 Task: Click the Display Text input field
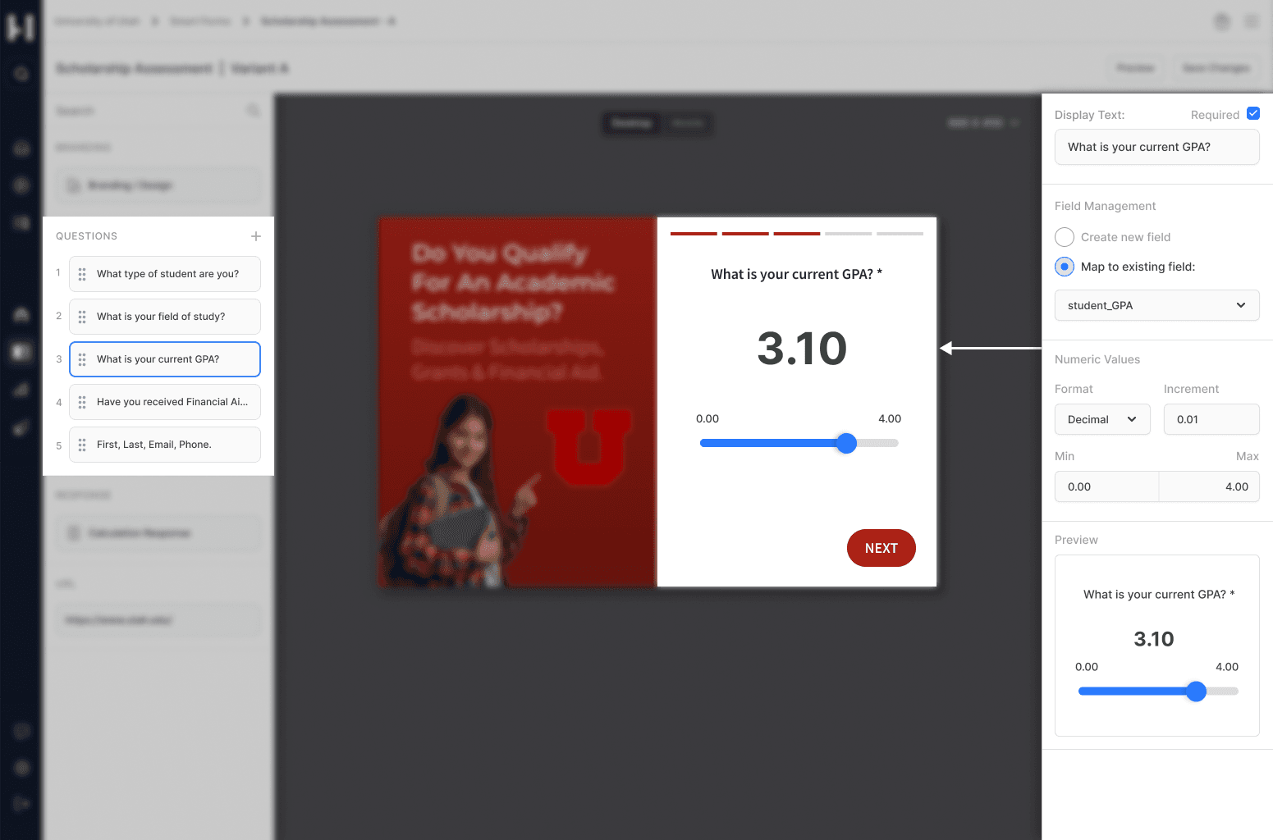[1157, 147]
